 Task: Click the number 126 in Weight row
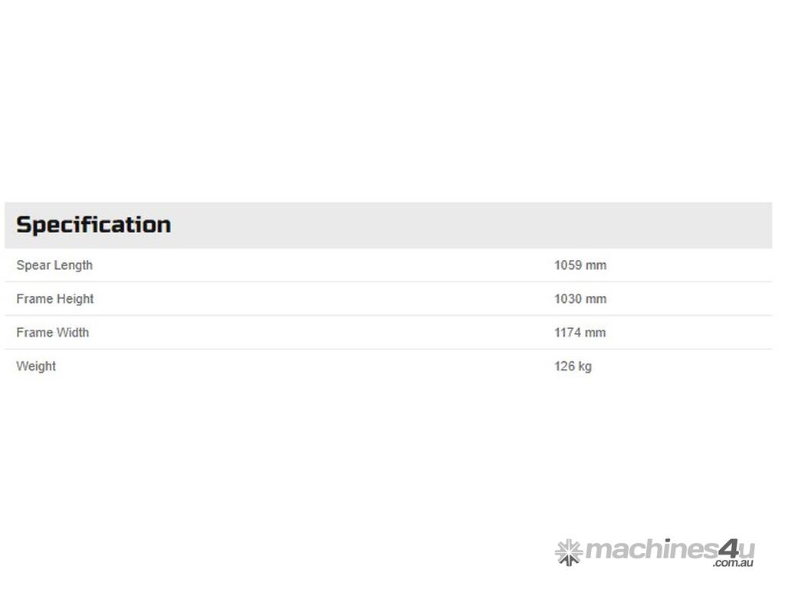click(564, 367)
